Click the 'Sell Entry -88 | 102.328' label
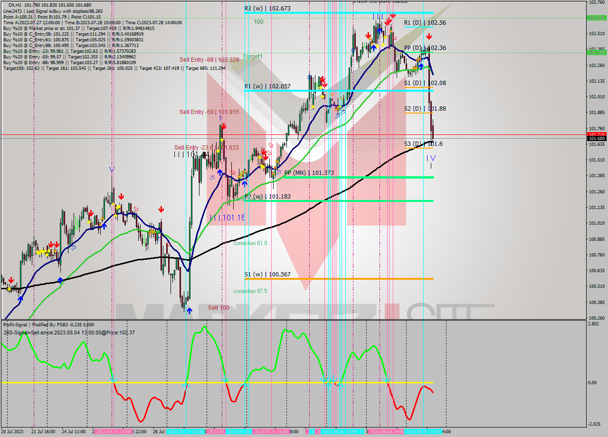The height and width of the screenshot is (437, 608). 209,60
